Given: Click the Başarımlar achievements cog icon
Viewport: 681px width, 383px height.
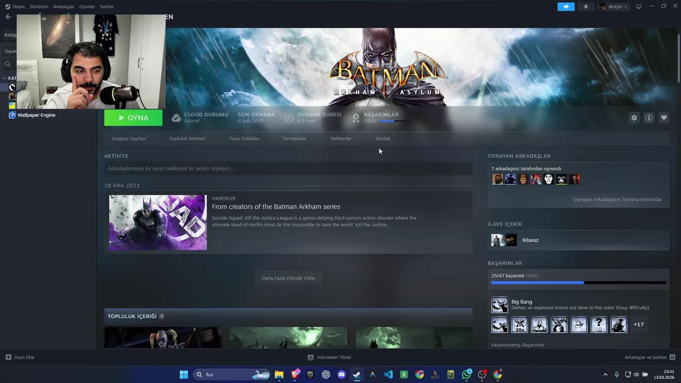Looking at the screenshot, I should point(356,117).
